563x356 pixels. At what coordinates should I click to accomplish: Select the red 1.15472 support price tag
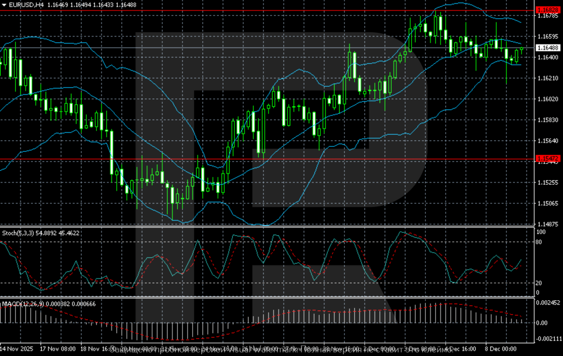(x=547, y=158)
